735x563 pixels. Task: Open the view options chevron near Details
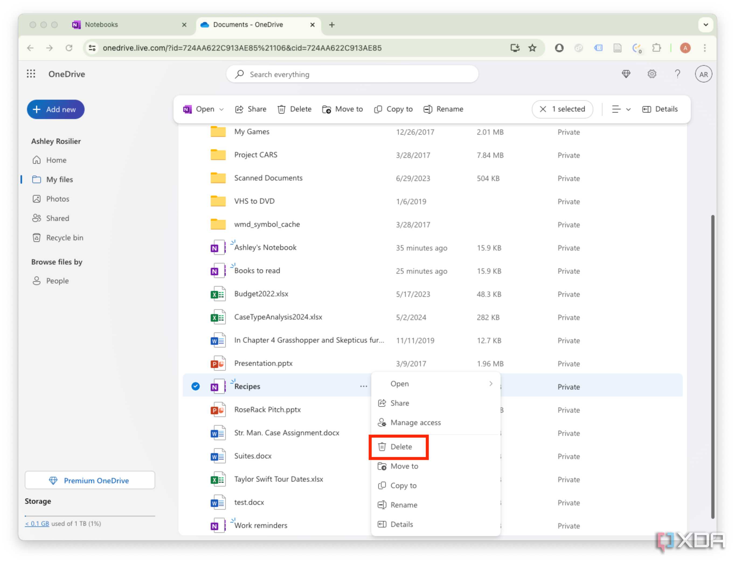[621, 109]
